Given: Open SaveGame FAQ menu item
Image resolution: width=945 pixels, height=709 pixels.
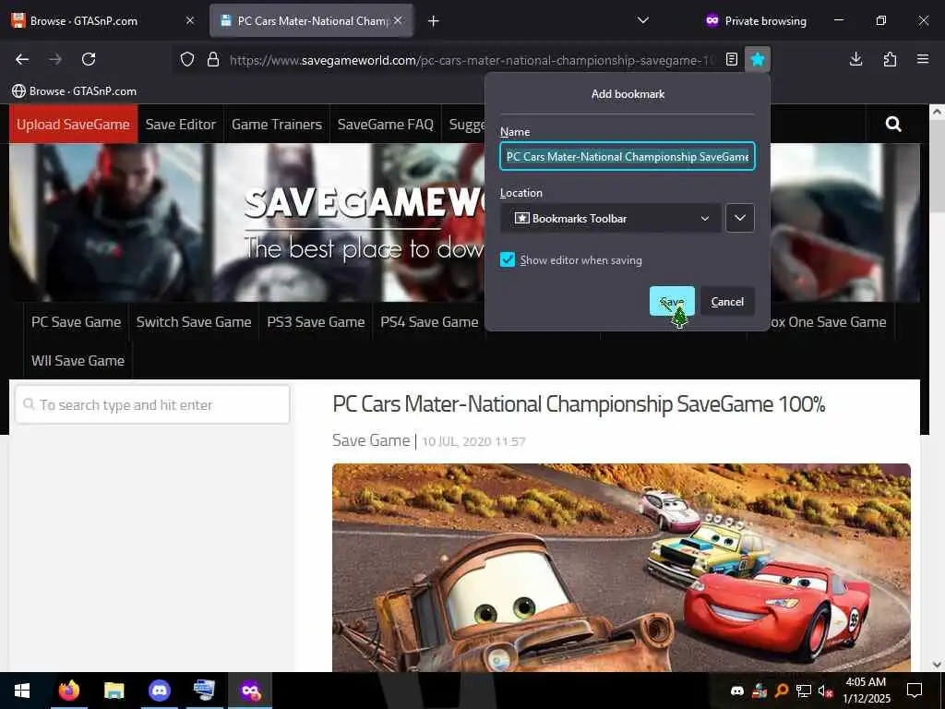Looking at the screenshot, I should tap(385, 125).
